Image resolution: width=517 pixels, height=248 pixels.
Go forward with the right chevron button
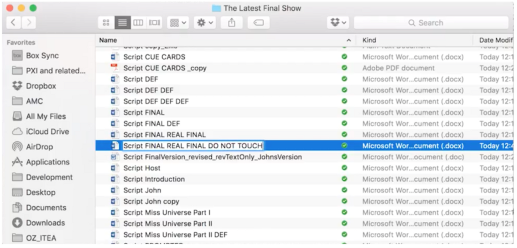(28, 23)
